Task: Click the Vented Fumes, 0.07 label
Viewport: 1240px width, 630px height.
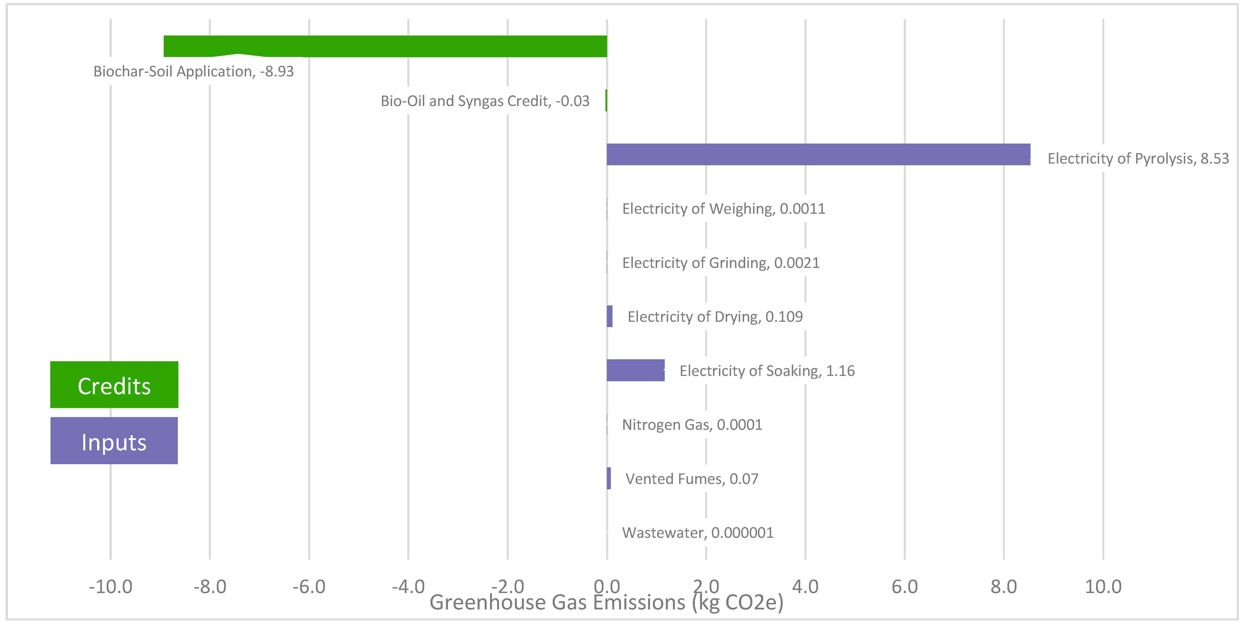Action: [692, 479]
